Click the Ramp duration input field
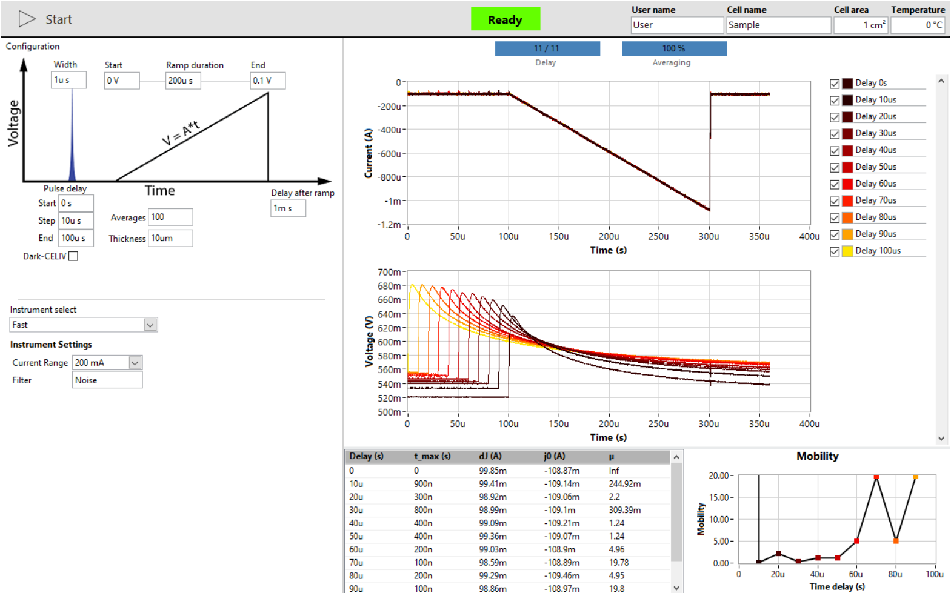Image resolution: width=951 pixels, height=593 pixels. pos(183,81)
